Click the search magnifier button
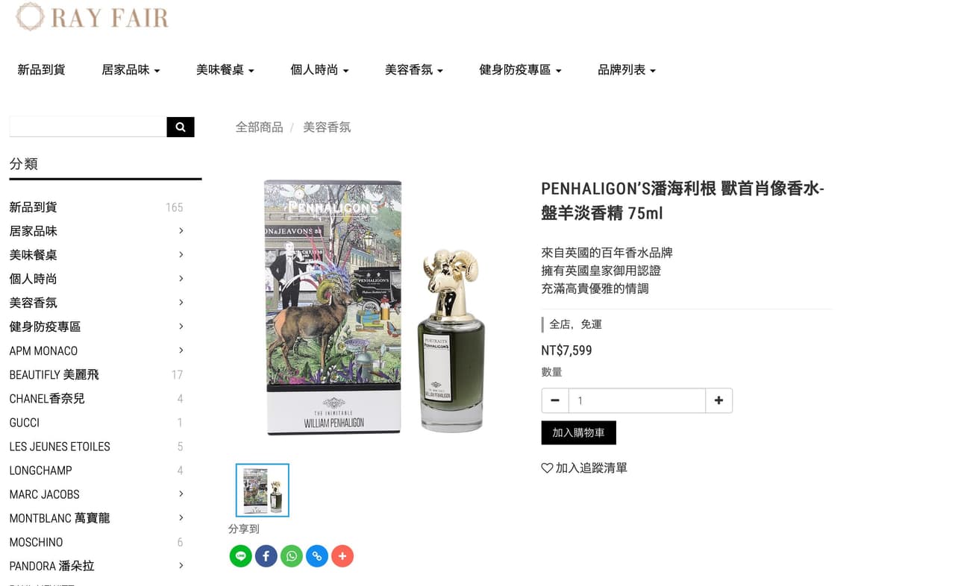955x586 pixels. coord(181,127)
